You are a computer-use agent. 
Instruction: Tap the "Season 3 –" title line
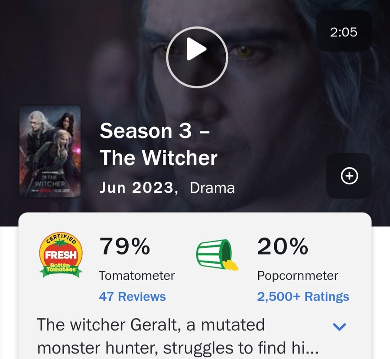tap(155, 131)
